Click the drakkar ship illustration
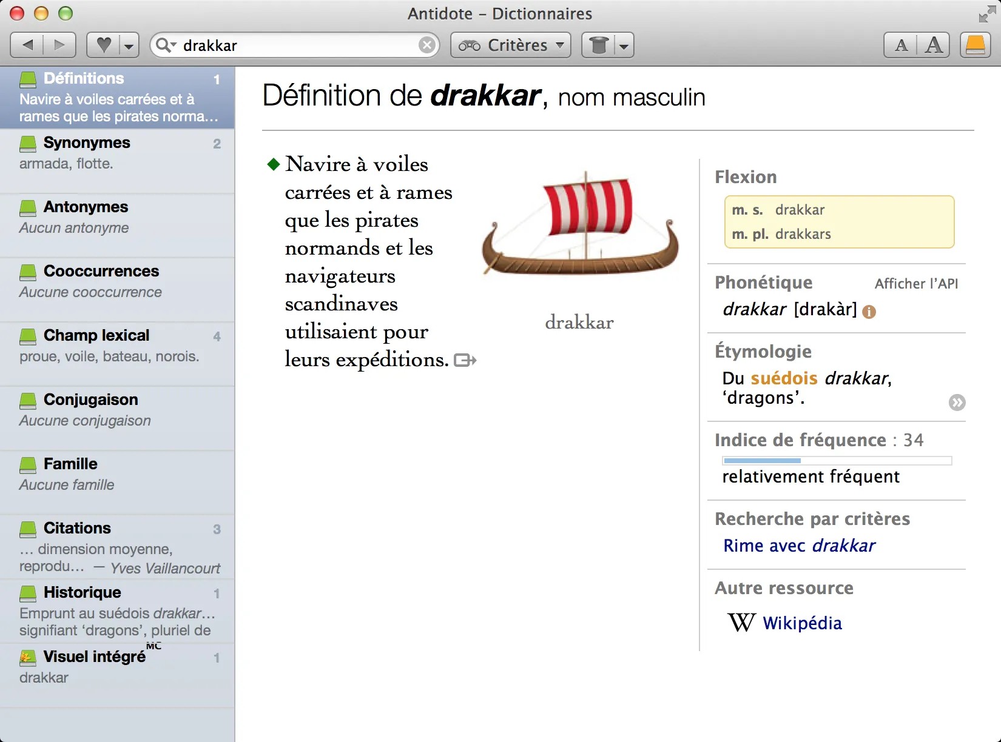 point(580,224)
